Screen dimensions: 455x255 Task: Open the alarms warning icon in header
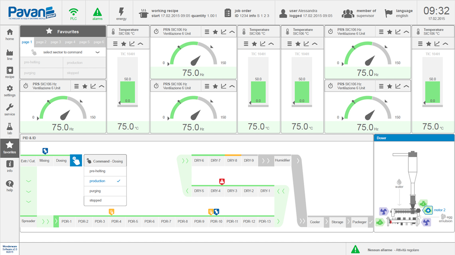pyautogui.click(x=97, y=13)
